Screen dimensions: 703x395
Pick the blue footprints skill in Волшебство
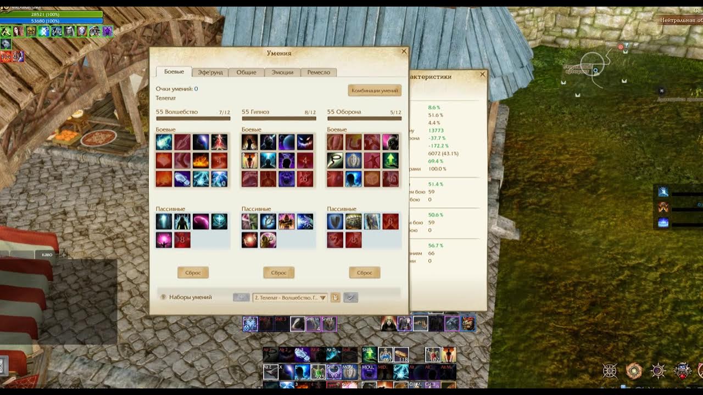click(x=182, y=179)
